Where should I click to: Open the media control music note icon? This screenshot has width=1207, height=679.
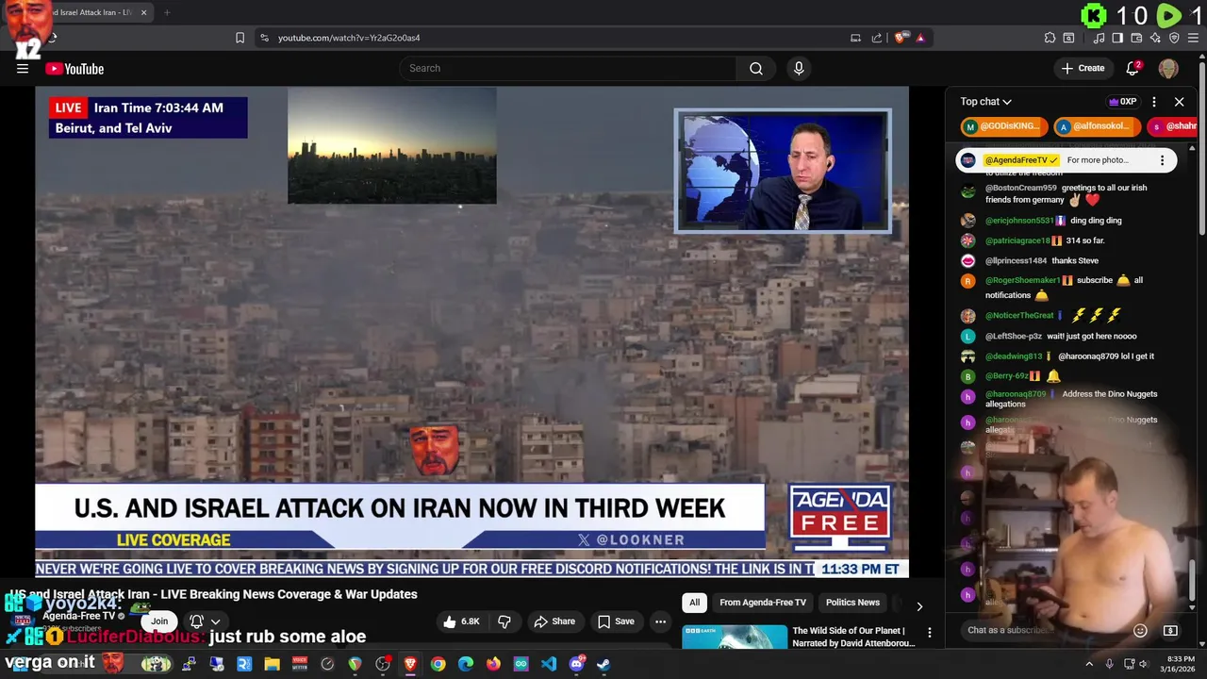[x=1100, y=38]
